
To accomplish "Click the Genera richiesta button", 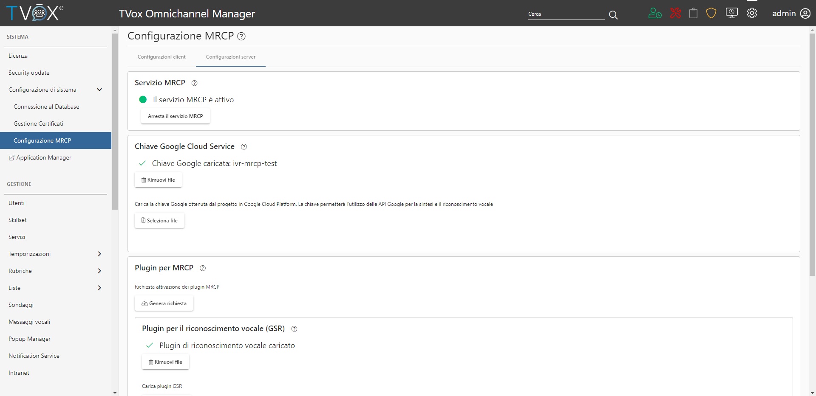I will 164,303.
